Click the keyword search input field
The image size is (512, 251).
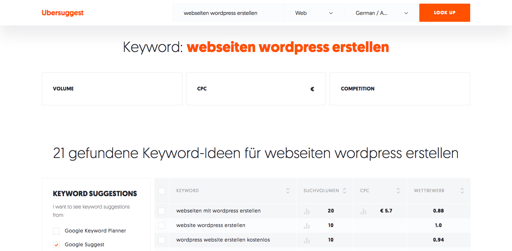click(x=228, y=13)
